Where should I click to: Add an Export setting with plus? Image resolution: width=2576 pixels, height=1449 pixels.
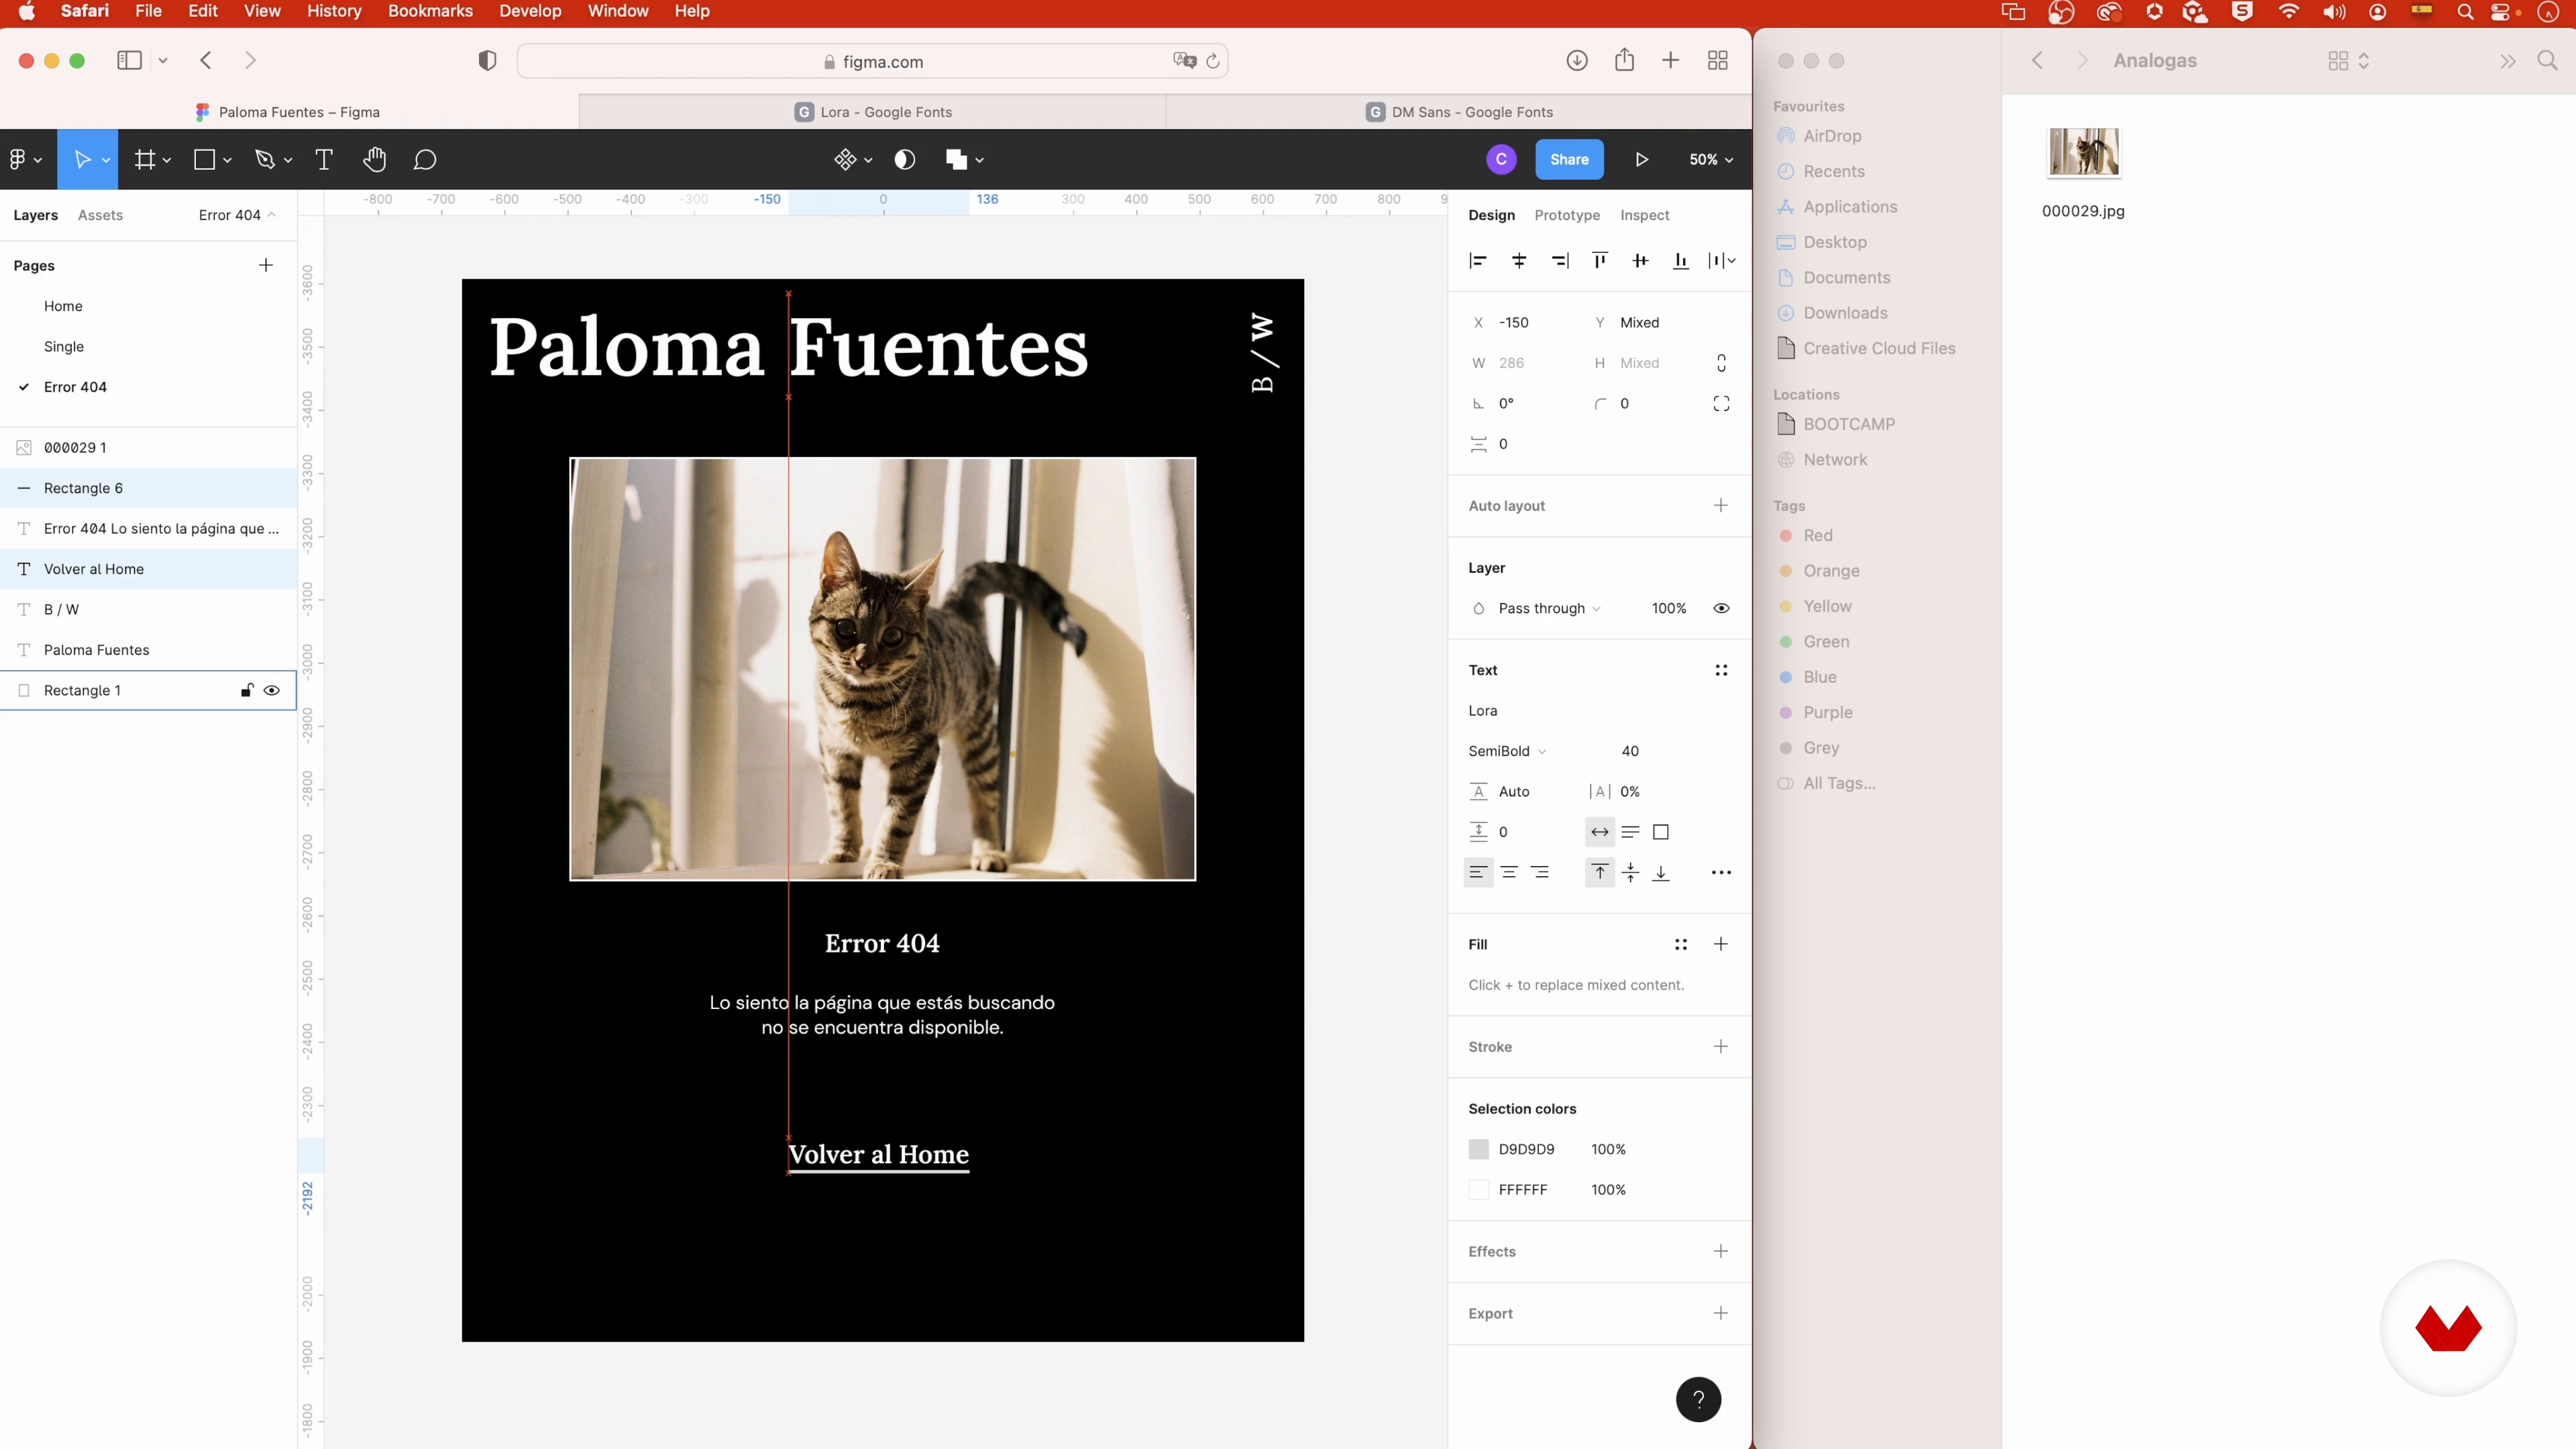(x=1721, y=1314)
